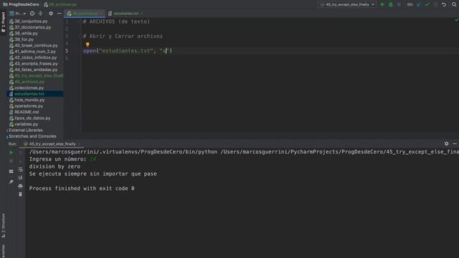Toggle scroll to end in Run console
The image size is (459, 258).
[x=20, y=178]
